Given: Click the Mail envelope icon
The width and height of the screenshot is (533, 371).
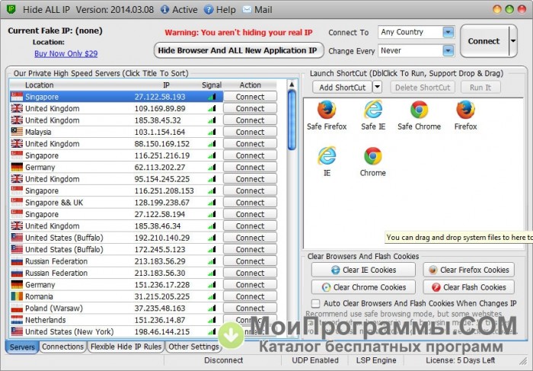Looking at the screenshot, I should click(247, 9).
